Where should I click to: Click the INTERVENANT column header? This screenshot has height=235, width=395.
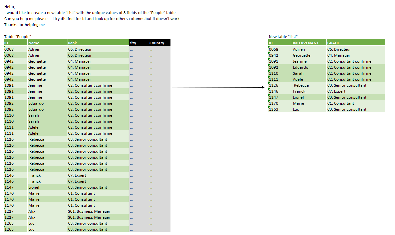tap(309, 43)
